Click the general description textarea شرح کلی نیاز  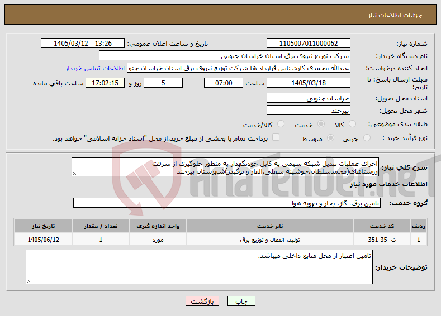(225, 167)
